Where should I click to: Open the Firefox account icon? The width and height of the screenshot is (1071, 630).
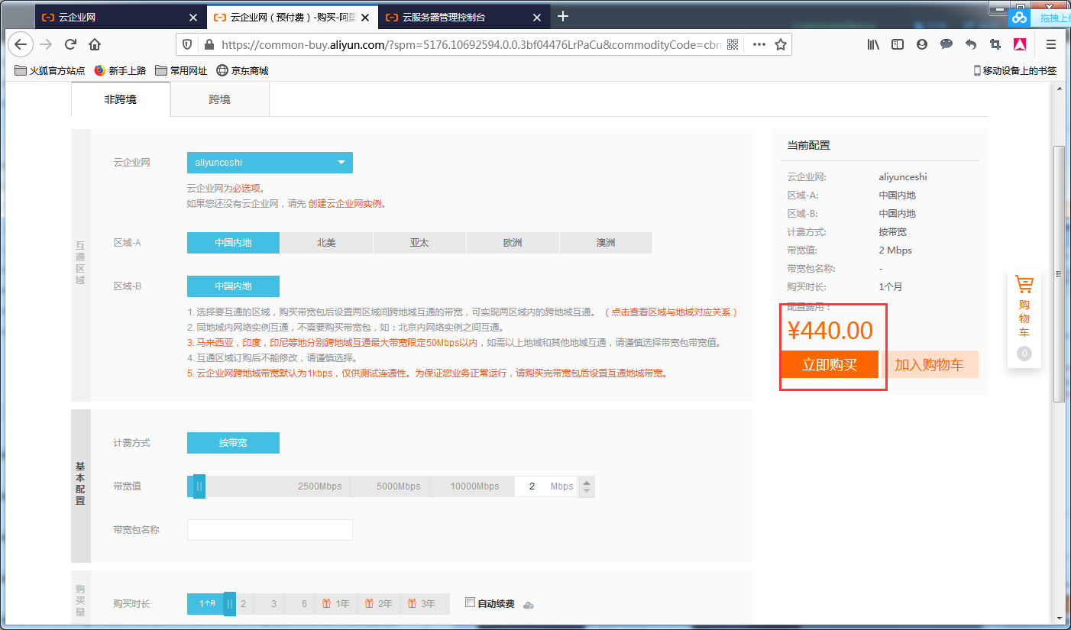(921, 44)
